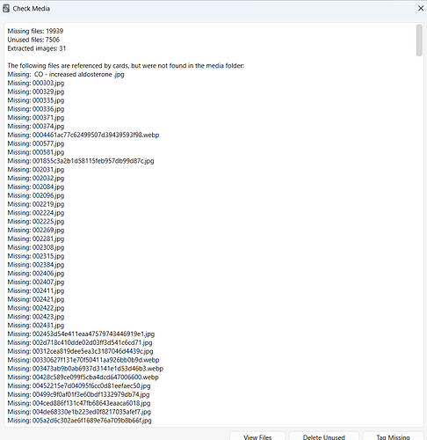Viewport: 427px width, 440px height.
Task: Click the scrollbar track below the thumb
Action: [x=419, y=235]
